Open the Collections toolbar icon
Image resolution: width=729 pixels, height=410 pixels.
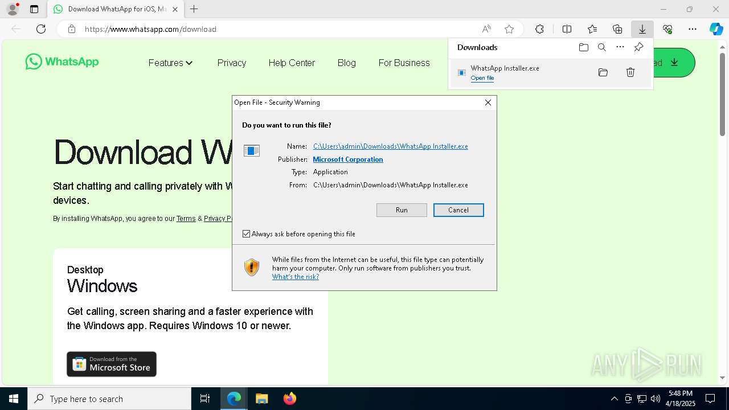click(617, 29)
